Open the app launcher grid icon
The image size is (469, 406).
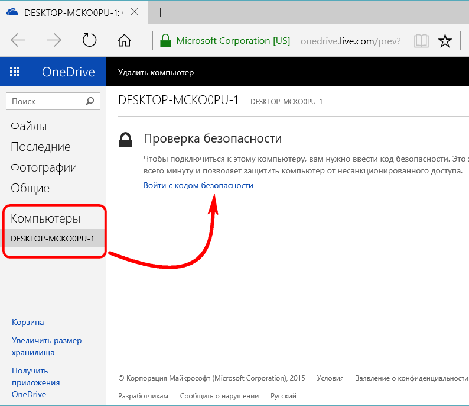click(15, 72)
